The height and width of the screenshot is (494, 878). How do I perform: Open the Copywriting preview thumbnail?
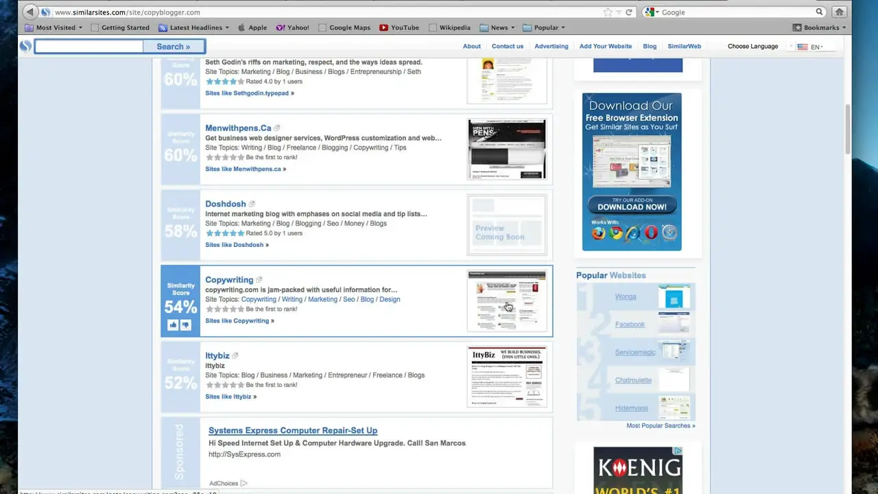point(507,301)
